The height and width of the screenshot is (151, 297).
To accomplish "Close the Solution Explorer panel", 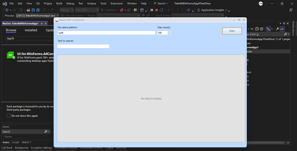I will [x=288, y=23].
